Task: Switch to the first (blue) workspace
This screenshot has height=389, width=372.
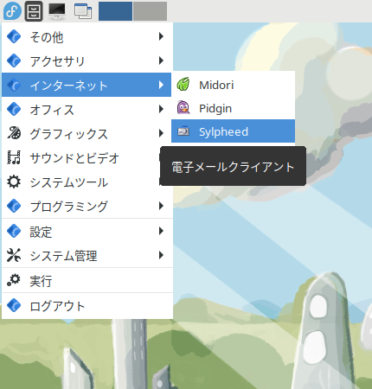Action: pyautogui.click(x=115, y=11)
